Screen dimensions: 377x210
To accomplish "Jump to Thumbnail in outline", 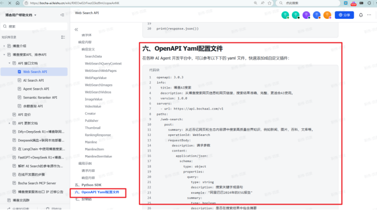I will (x=93, y=128).
